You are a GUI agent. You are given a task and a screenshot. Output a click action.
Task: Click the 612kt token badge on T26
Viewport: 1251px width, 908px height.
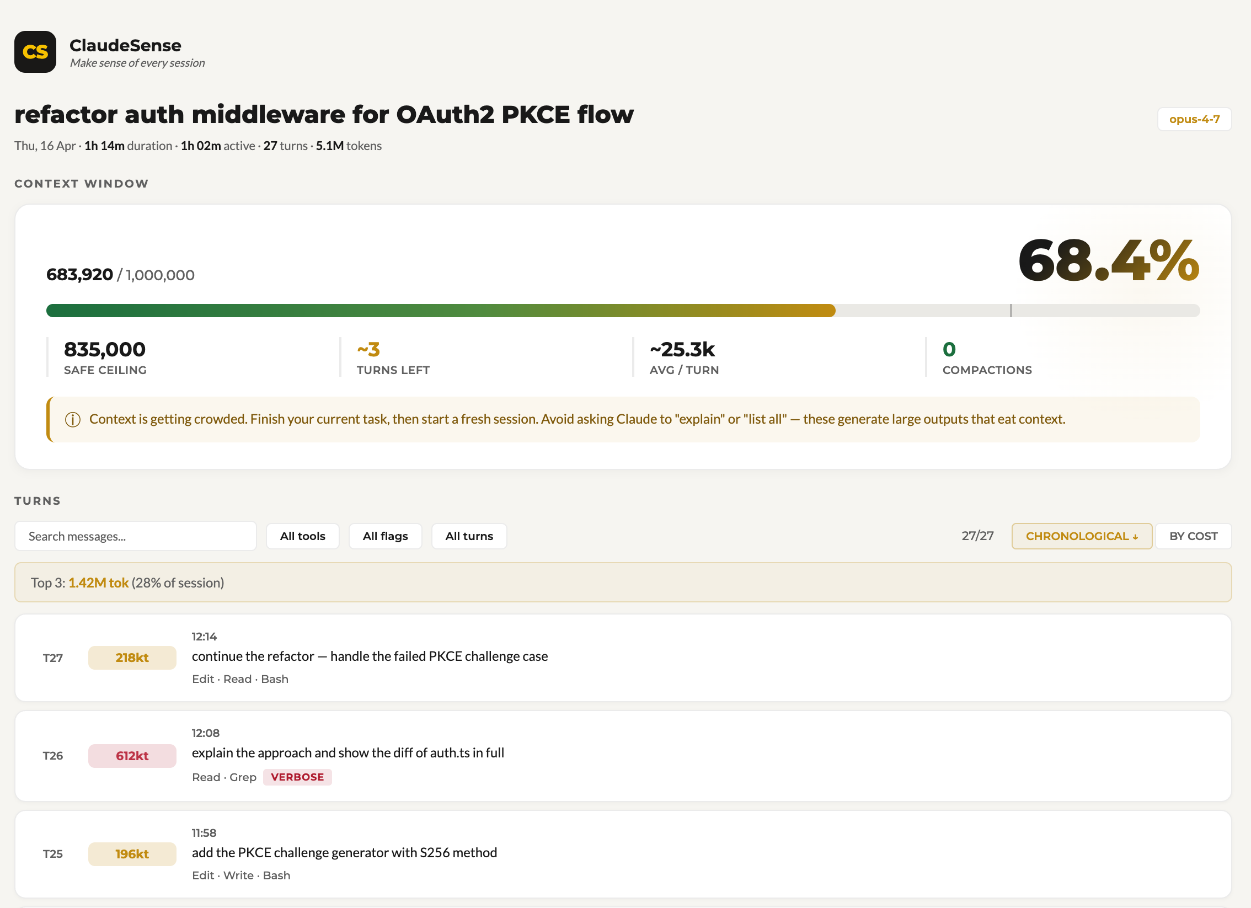point(132,756)
